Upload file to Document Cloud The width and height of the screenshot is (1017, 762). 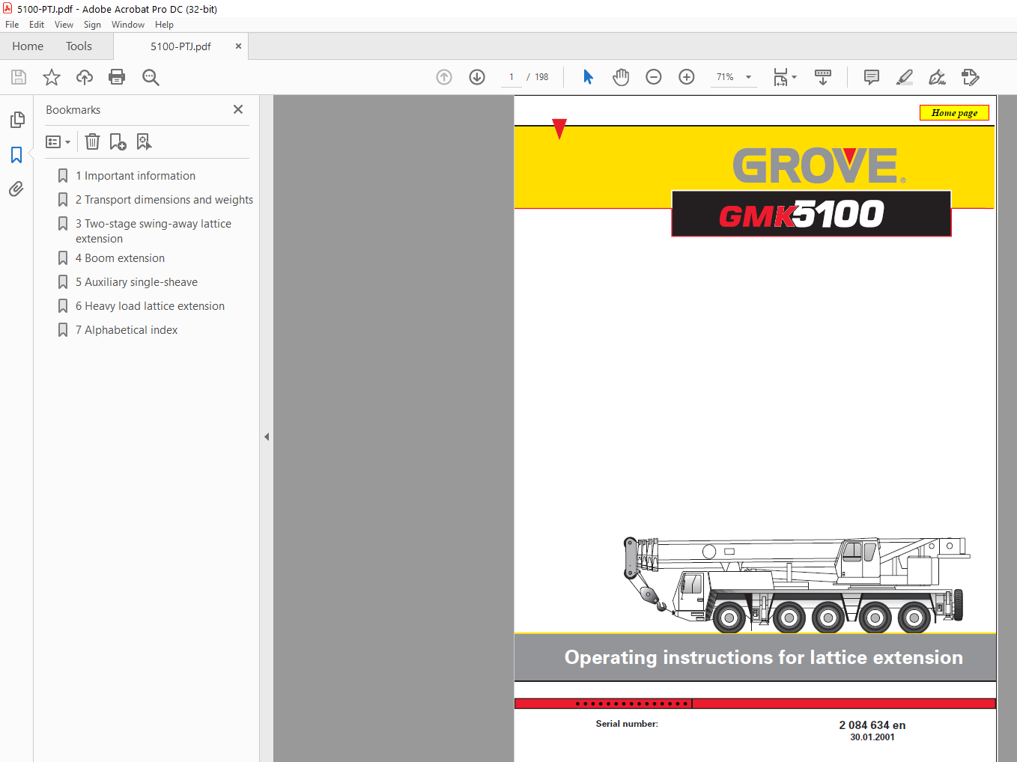[x=85, y=77]
